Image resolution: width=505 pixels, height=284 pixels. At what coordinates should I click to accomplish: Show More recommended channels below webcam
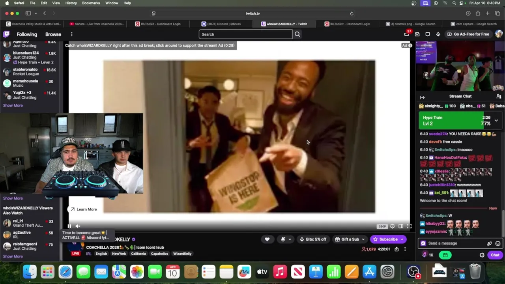click(13, 198)
